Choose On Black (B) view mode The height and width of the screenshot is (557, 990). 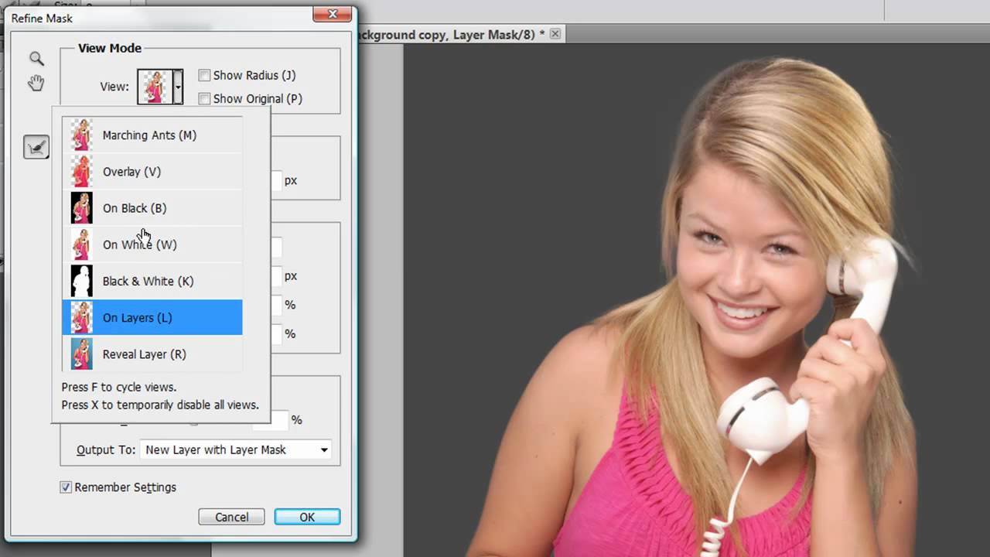(152, 207)
